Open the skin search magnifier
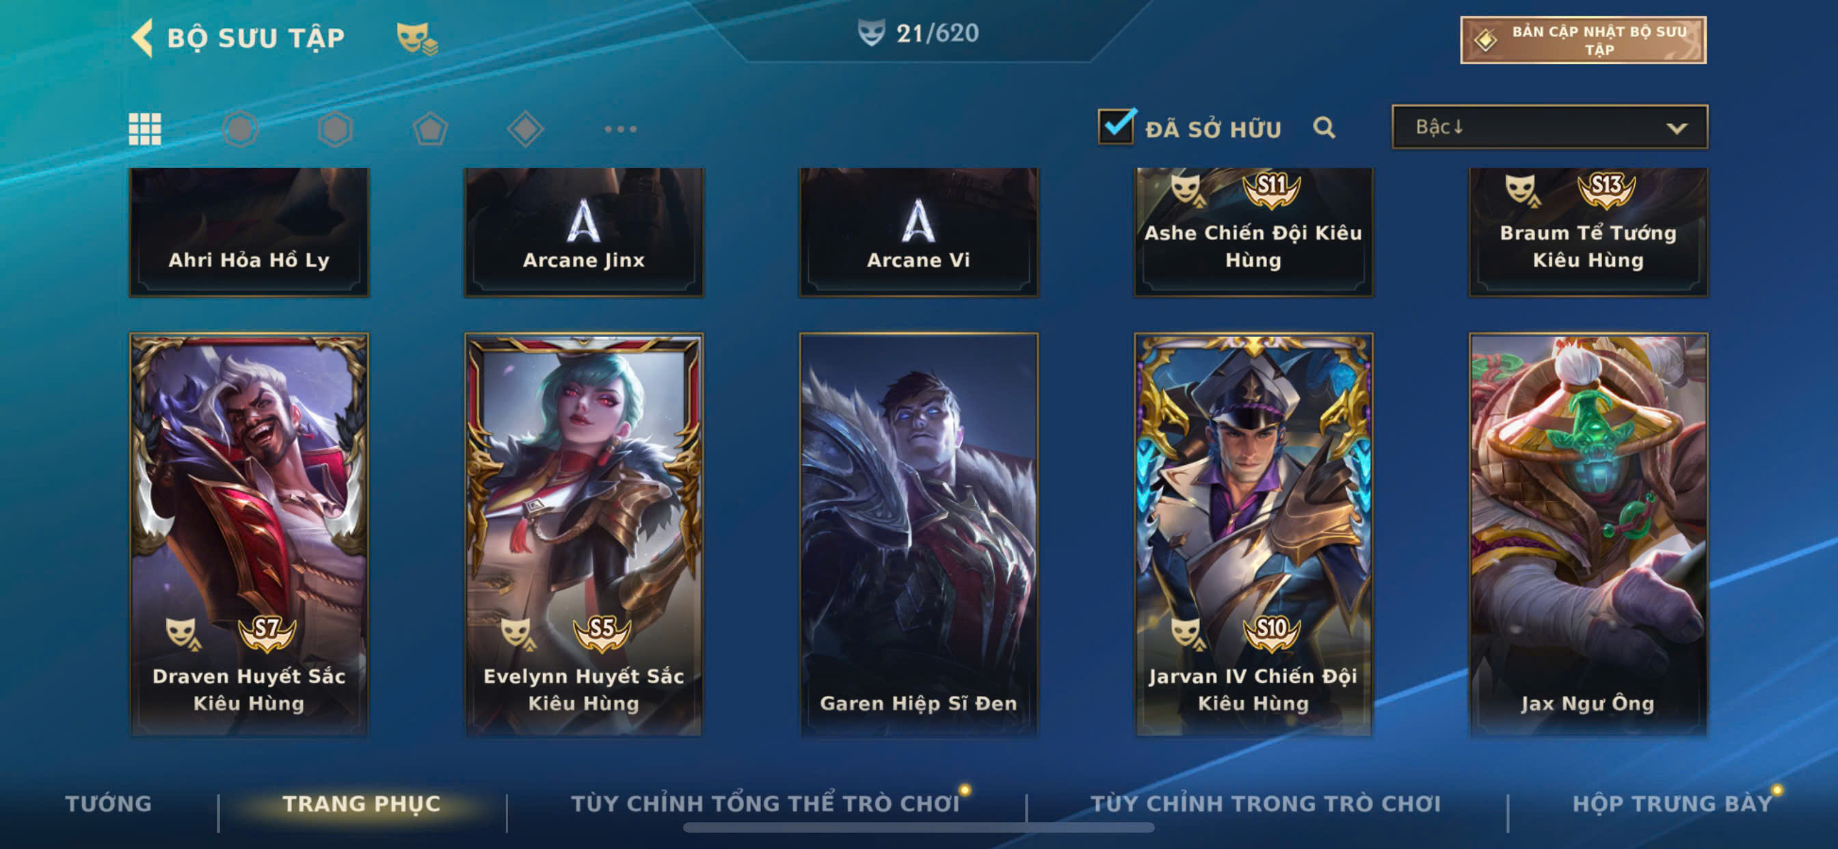Viewport: 1838px width, 849px height. (x=1324, y=128)
